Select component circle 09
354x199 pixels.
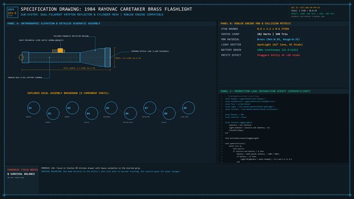pyautogui.click(x=188, y=108)
